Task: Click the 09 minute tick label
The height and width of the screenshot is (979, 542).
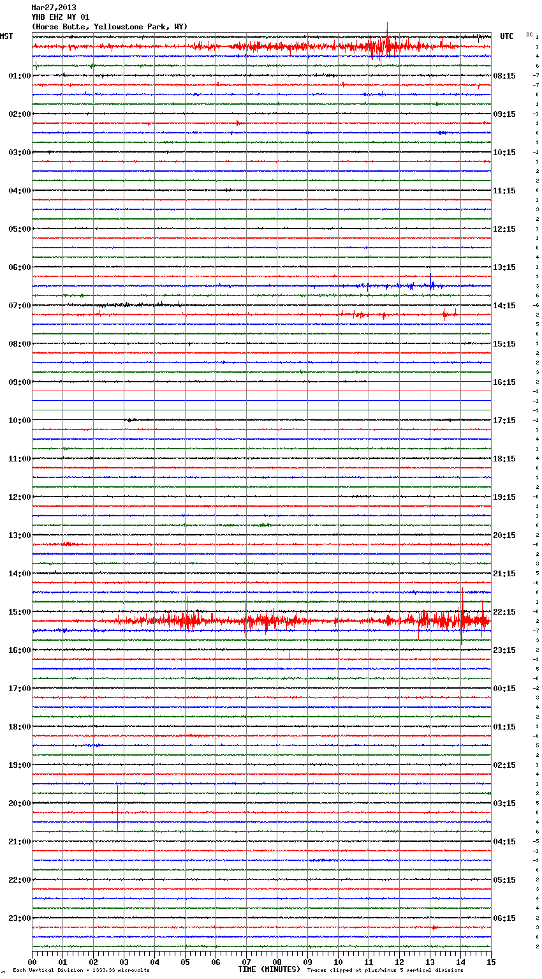Action: [308, 962]
